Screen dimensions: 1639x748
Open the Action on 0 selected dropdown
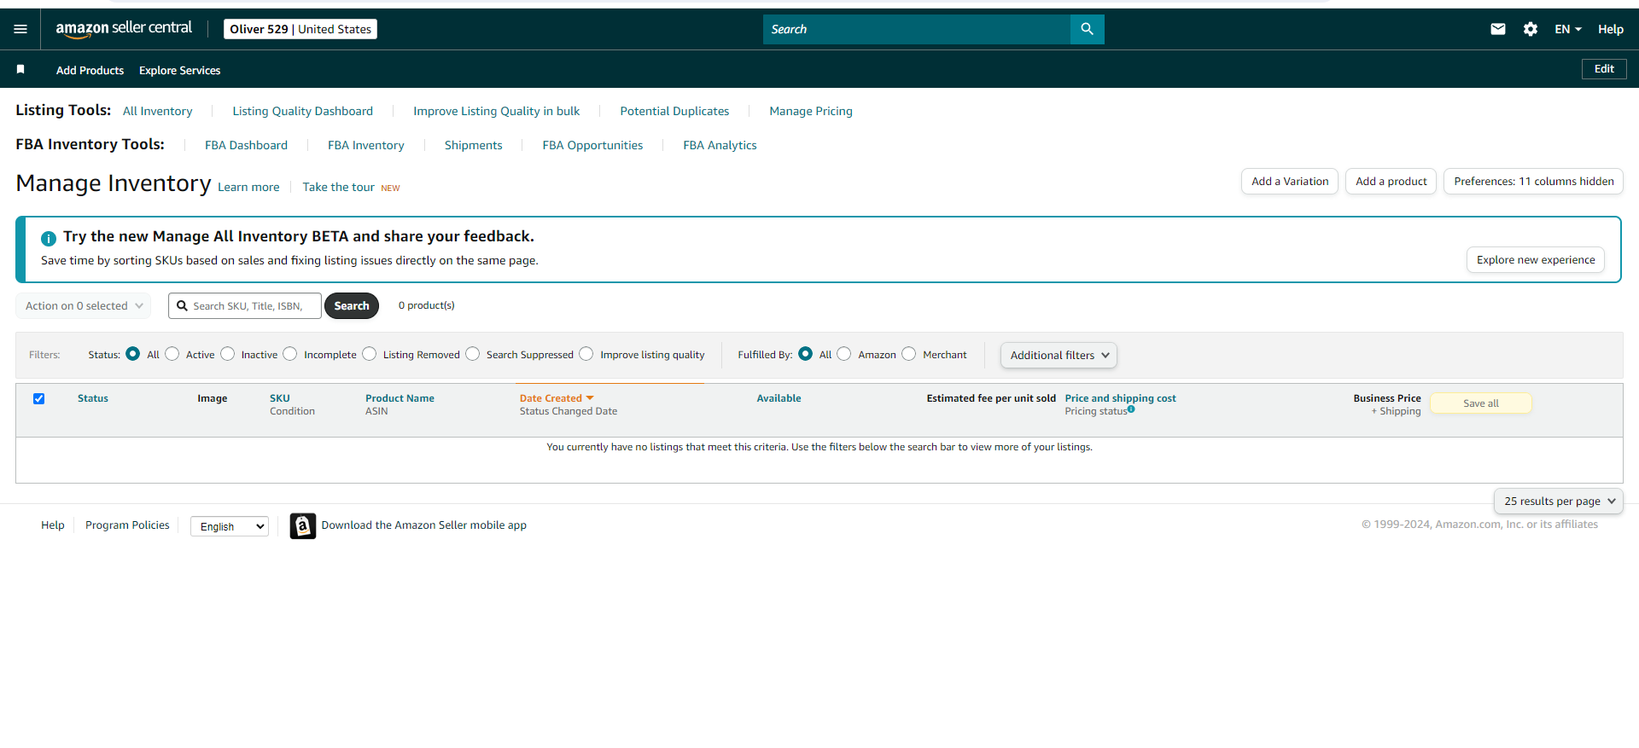pyautogui.click(x=83, y=305)
